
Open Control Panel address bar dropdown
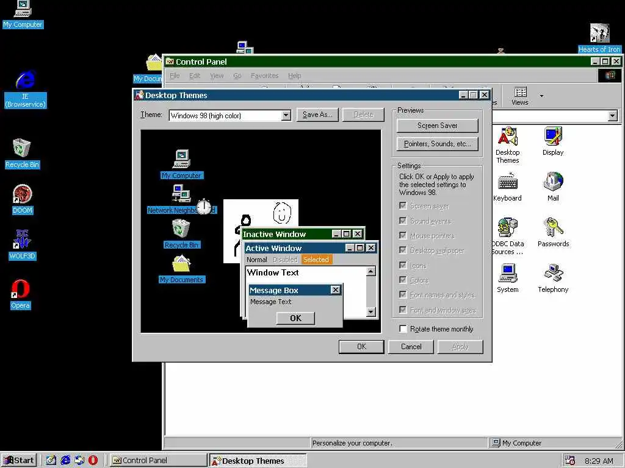613,116
